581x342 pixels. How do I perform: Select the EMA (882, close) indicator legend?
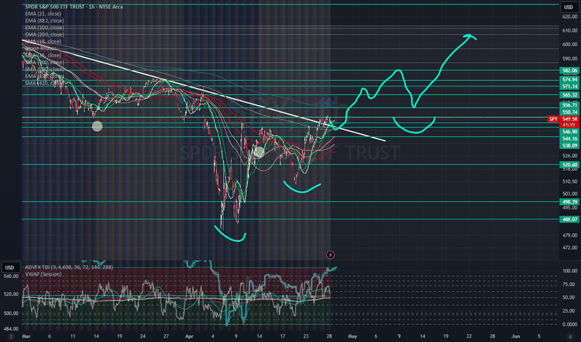point(44,21)
